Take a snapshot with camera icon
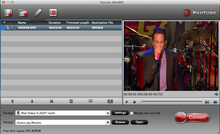The image size is (220, 134). click(x=207, y=102)
